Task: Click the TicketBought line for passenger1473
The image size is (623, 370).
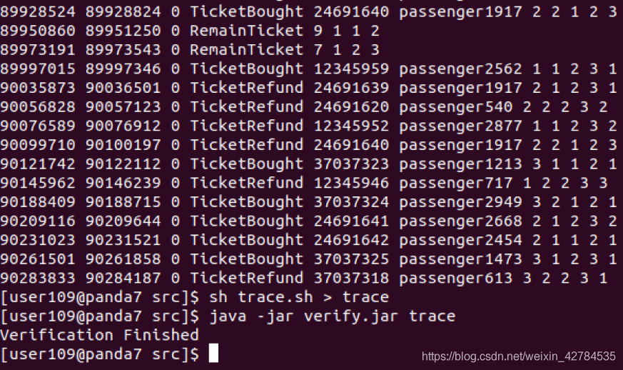Action: (x=309, y=259)
